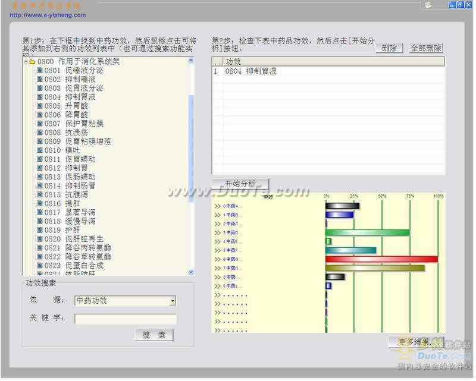
Task: Expand the >> arrow for 2中药C
Action: [x=217, y=224]
